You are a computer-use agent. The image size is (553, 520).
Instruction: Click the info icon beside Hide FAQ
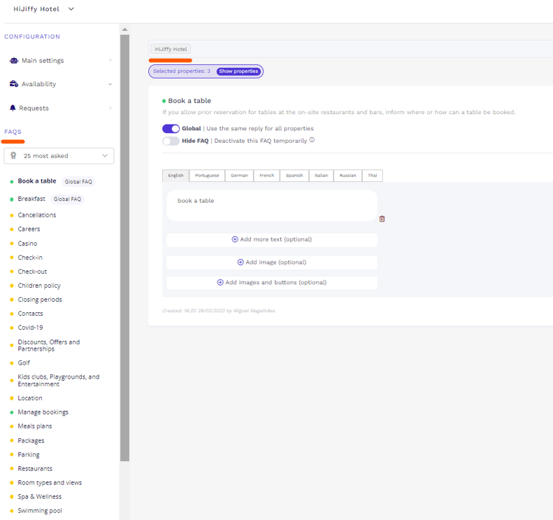[x=312, y=140]
